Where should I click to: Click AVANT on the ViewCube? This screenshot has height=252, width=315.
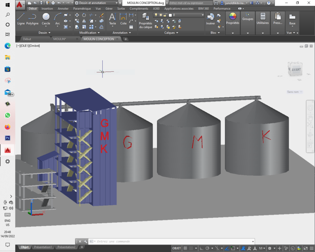point(295,70)
